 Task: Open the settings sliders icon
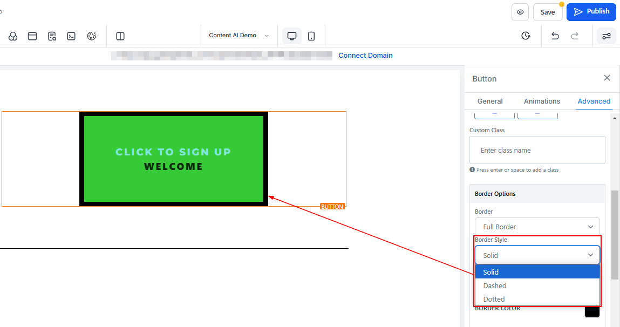pos(607,36)
